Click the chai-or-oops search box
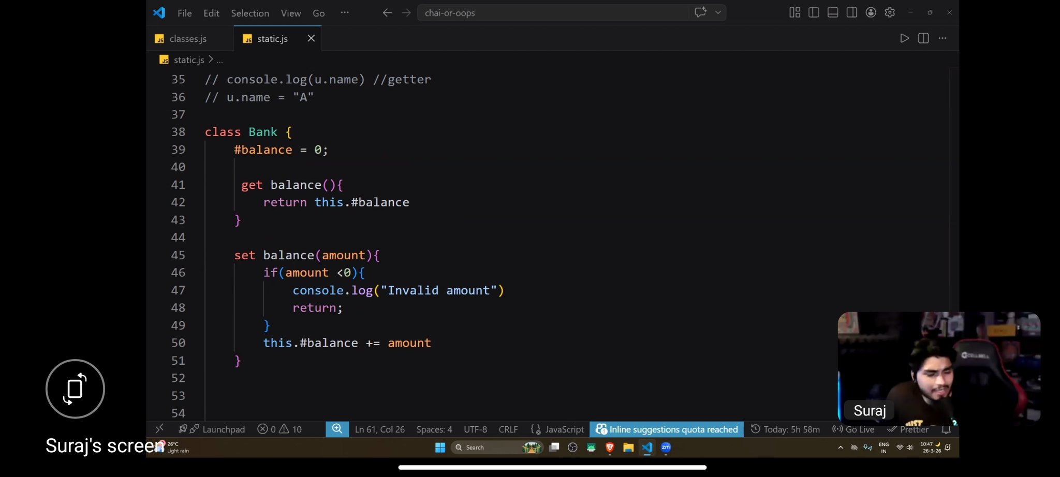Screen dimensions: 1060x477 (554, 13)
